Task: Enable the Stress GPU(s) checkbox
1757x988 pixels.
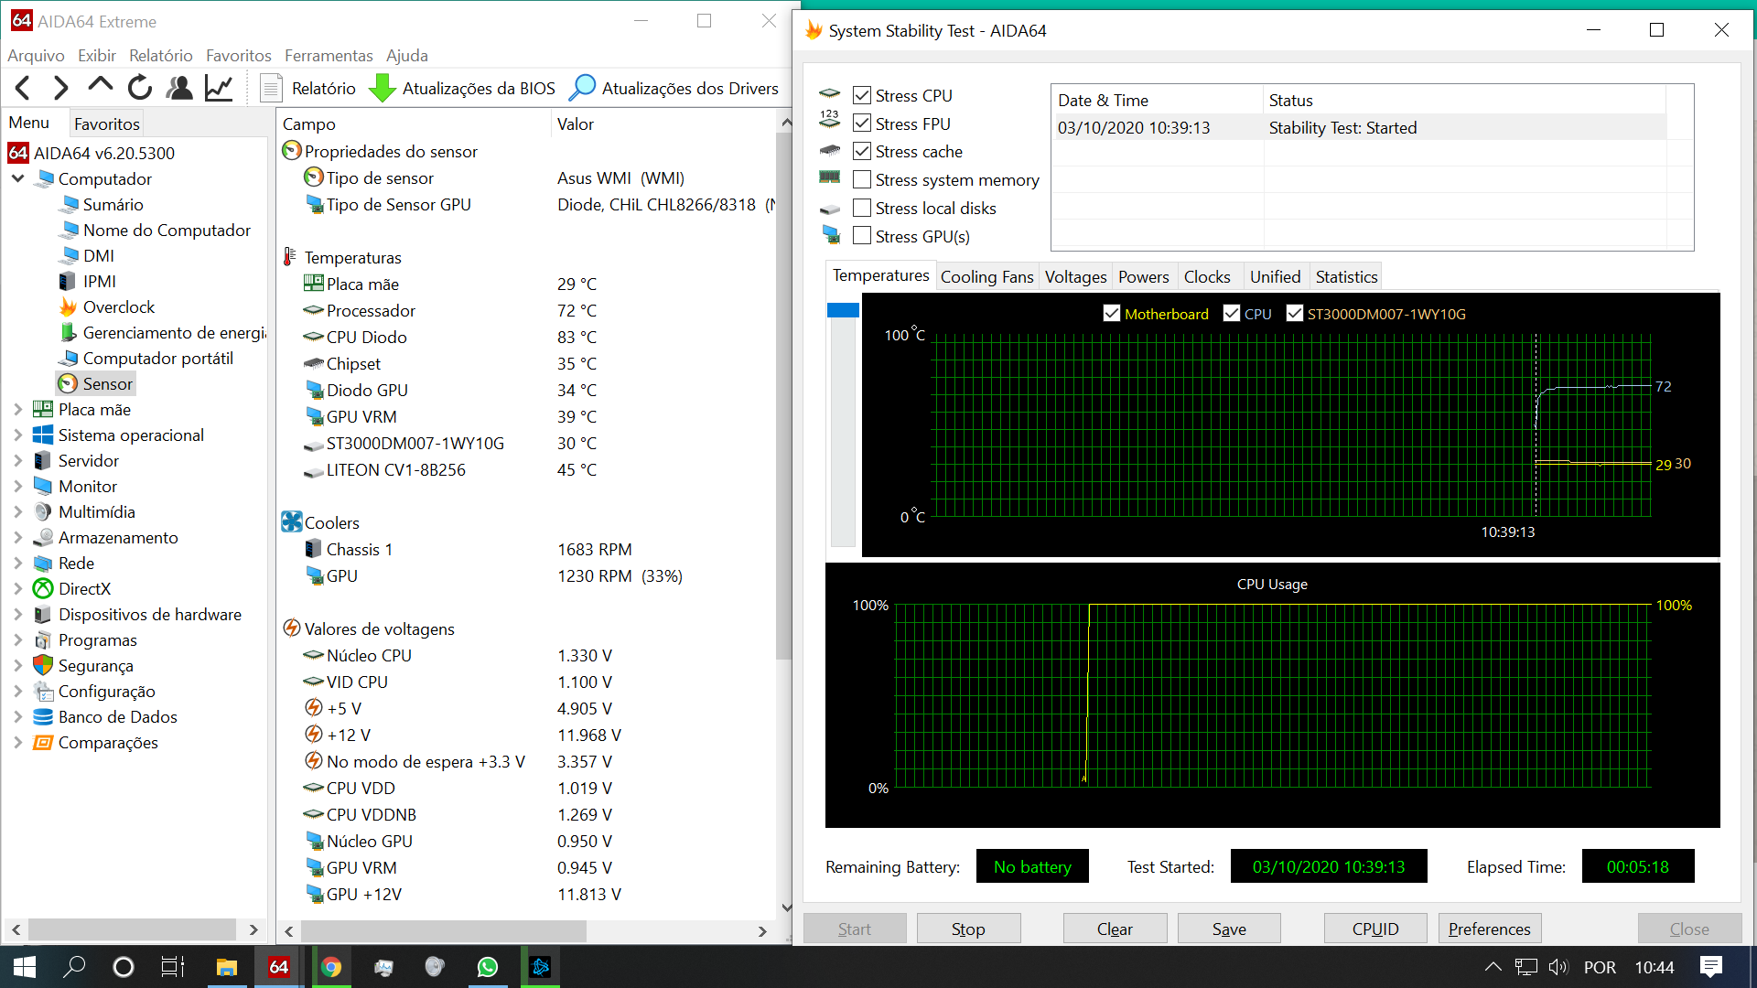Action: [861, 236]
